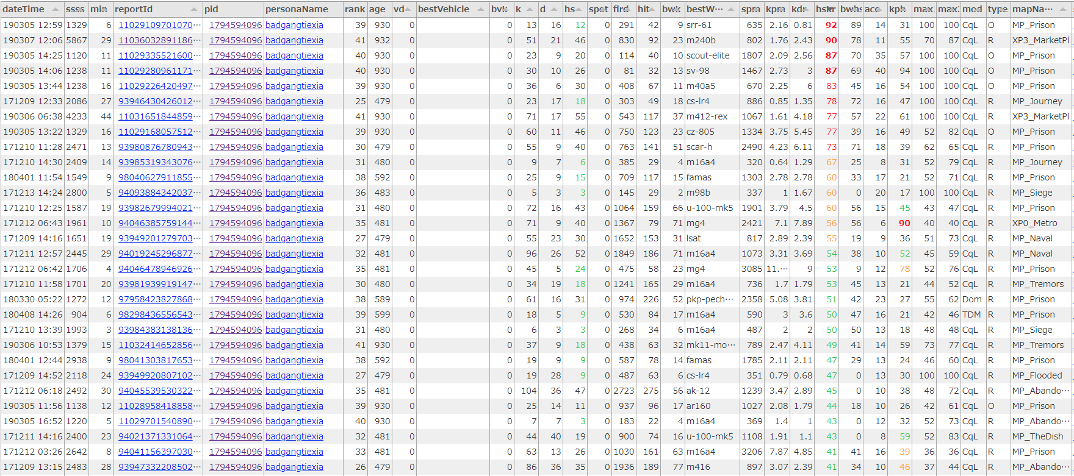The image size is (1074, 476).
Task: Sort table by personaName column header
Action: [x=303, y=9]
